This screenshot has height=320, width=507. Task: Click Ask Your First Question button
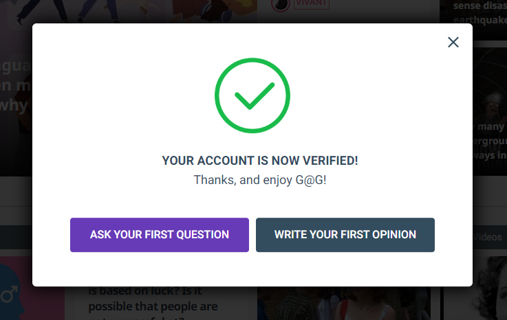coord(160,235)
